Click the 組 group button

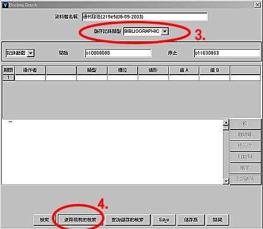click(245, 124)
